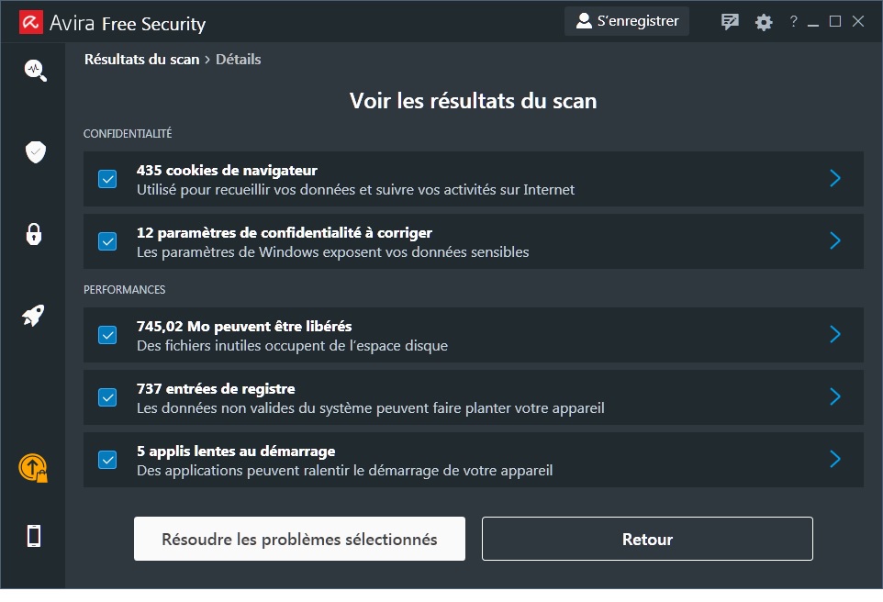883x602 pixels.
Task: Expand the 5 applis lentes details chevron
Action: [834, 460]
